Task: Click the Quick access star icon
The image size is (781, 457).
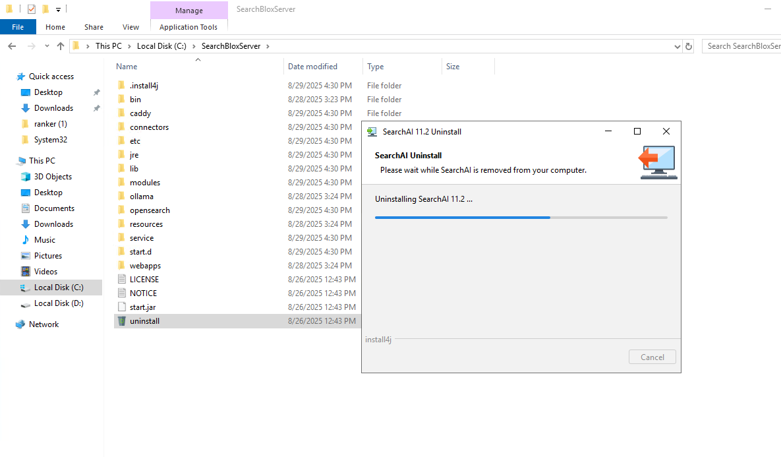Action: click(20, 76)
